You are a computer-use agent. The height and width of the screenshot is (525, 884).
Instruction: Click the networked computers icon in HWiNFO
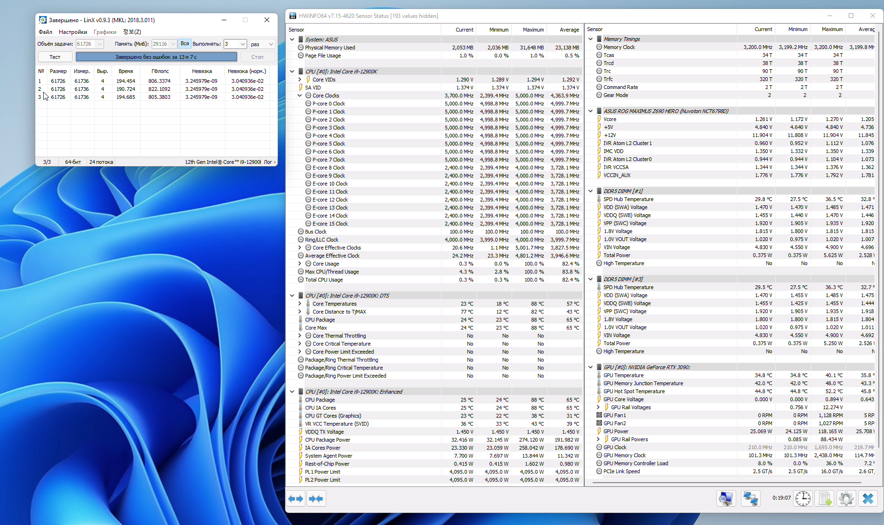(750, 498)
